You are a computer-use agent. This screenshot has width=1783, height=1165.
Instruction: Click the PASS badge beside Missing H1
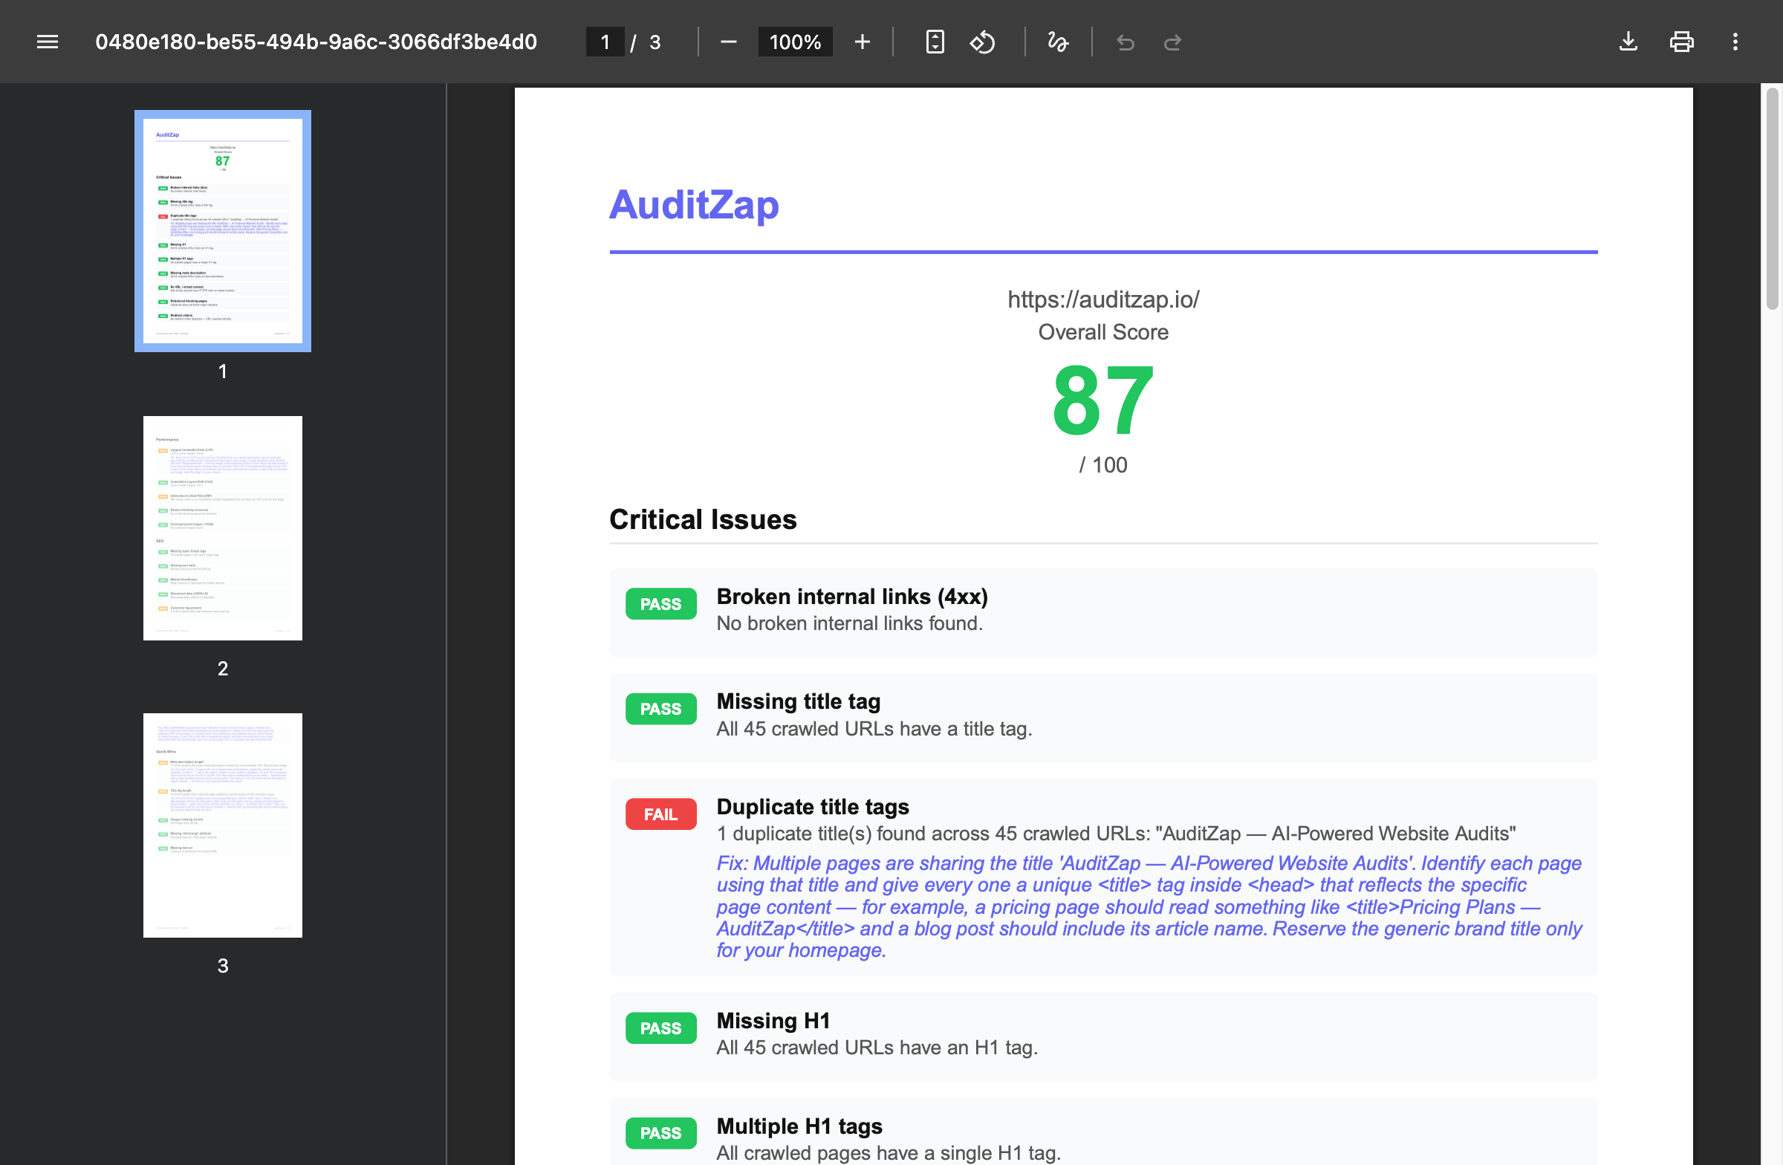660,1028
